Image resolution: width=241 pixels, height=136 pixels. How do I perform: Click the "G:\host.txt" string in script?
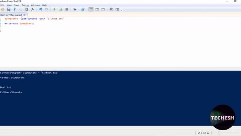click(x=55, y=19)
